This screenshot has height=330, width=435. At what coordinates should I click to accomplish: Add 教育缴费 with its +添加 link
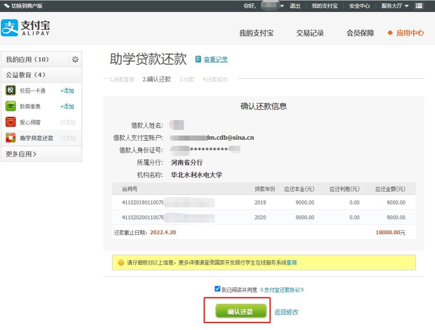[x=67, y=106]
